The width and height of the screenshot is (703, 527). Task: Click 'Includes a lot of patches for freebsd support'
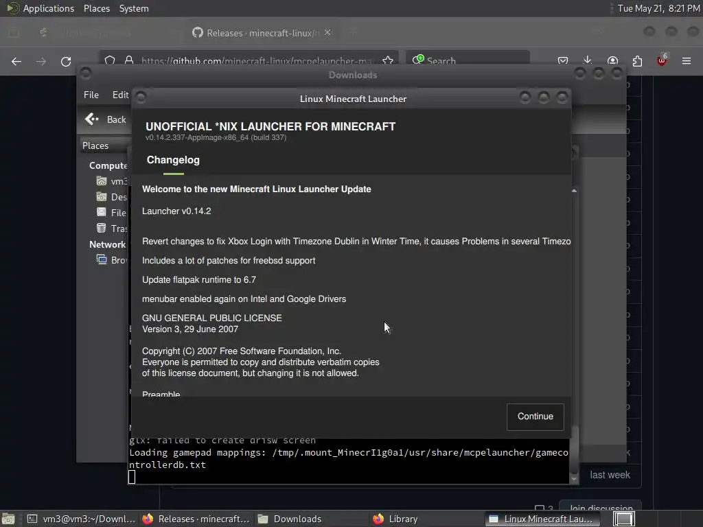click(229, 261)
